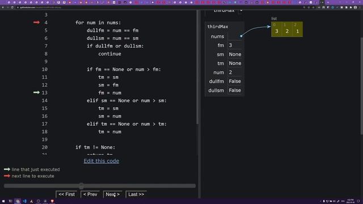
Task: Click the execution step slider handle
Action: pyautogui.click(x=81, y=186)
